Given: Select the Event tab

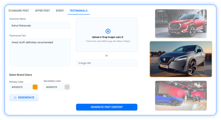Looking at the screenshot, I should pos(60,11).
